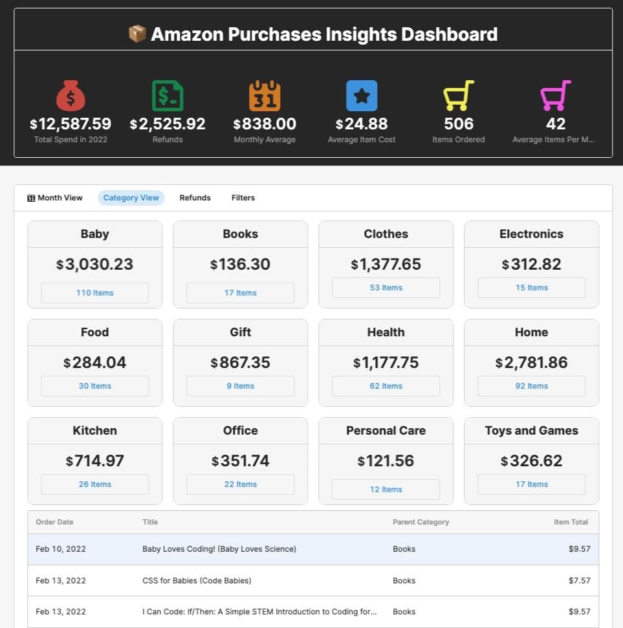Open the Filters tab
623x628 pixels.
point(243,197)
